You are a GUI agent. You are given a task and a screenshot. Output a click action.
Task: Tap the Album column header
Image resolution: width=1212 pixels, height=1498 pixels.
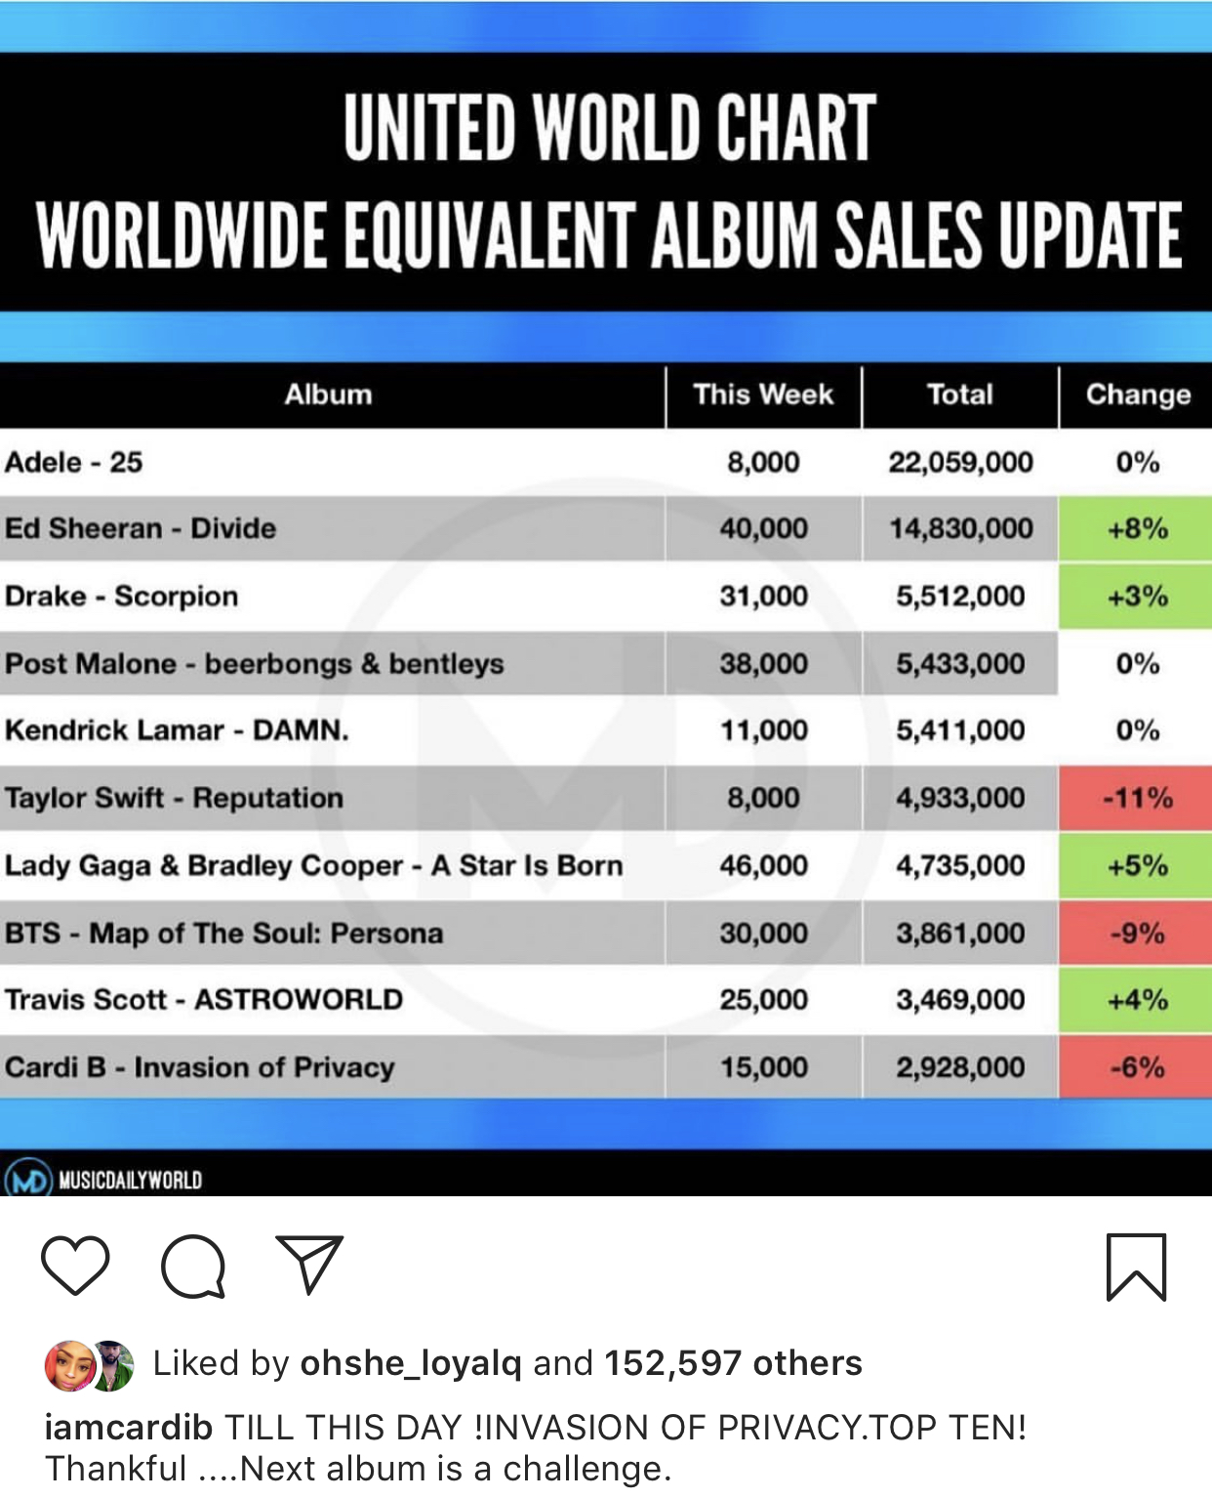click(329, 395)
